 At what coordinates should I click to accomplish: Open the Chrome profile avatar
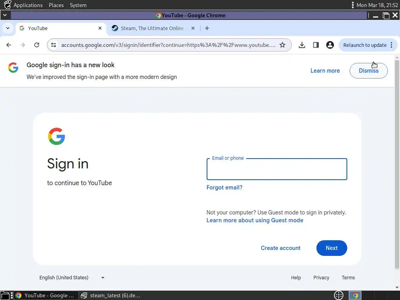click(x=330, y=45)
